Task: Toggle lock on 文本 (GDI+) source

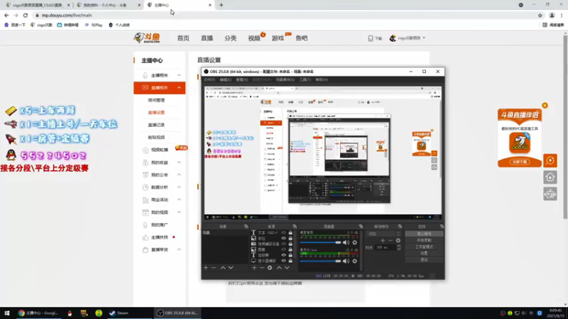Action: (x=290, y=233)
